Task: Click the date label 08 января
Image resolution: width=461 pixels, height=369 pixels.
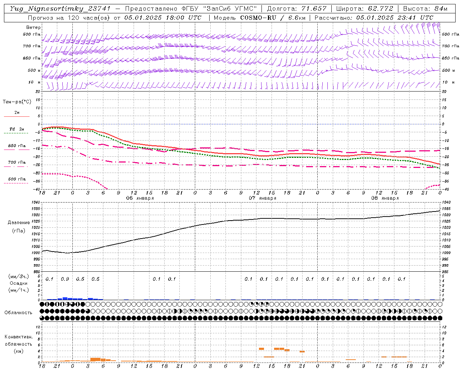Action: pyautogui.click(x=385, y=198)
